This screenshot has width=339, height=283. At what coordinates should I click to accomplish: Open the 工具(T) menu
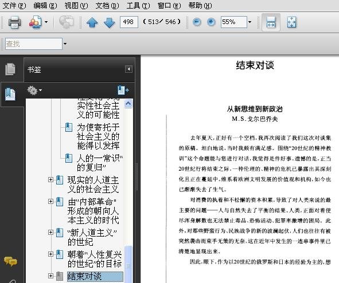click(138, 5)
